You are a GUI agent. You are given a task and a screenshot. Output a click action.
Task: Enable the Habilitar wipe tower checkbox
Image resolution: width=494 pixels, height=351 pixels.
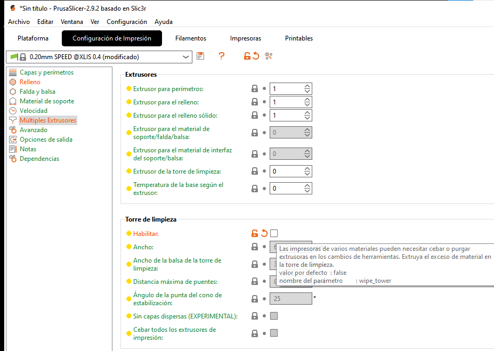(x=274, y=233)
